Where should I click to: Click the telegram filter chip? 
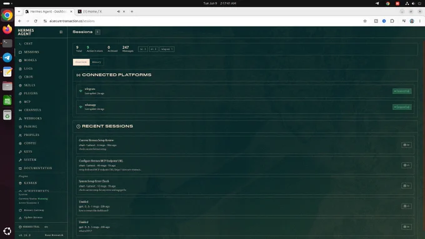point(167,49)
